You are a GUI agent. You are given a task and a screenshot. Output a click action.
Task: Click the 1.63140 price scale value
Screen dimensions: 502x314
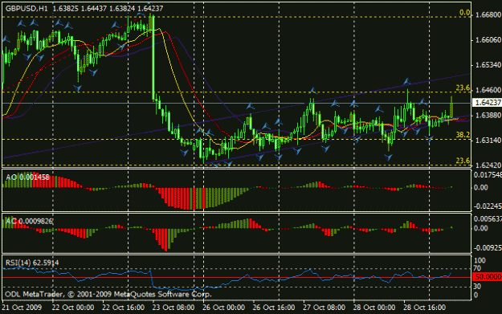[x=488, y=141]
